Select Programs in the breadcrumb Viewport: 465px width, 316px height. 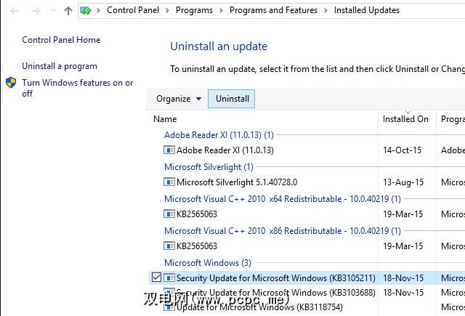click(194, 10)
